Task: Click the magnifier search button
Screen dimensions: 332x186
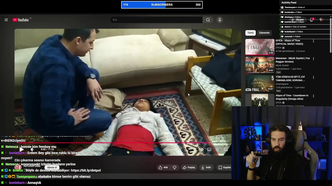Action: tap(208, 20)
